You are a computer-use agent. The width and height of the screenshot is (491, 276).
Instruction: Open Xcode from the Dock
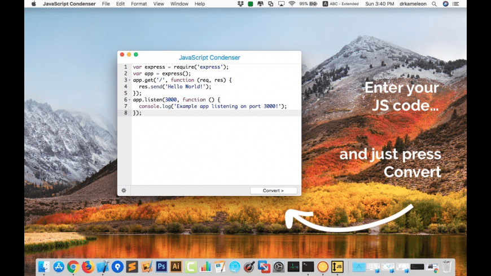click(x=103, y=266)
